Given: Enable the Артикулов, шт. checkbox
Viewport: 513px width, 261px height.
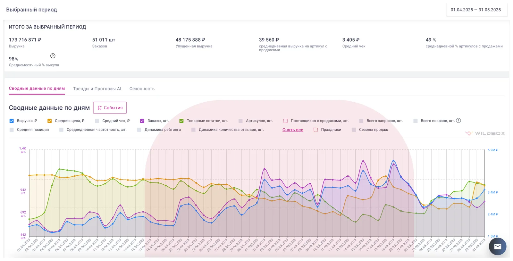Looking at the screenshot, I should [x=240, y=121].
